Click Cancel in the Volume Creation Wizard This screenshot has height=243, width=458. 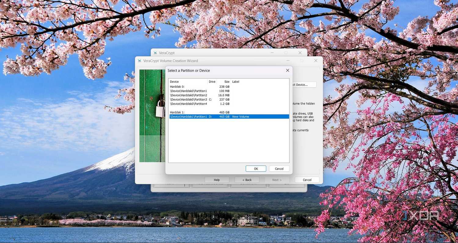pos(307,180)
